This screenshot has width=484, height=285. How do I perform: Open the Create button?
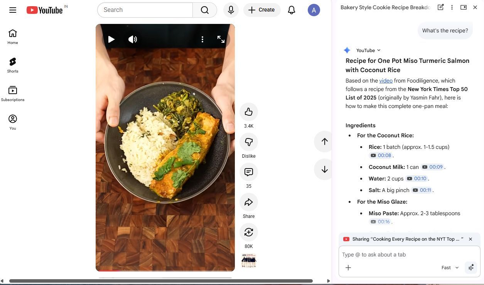tap(262, 10)
